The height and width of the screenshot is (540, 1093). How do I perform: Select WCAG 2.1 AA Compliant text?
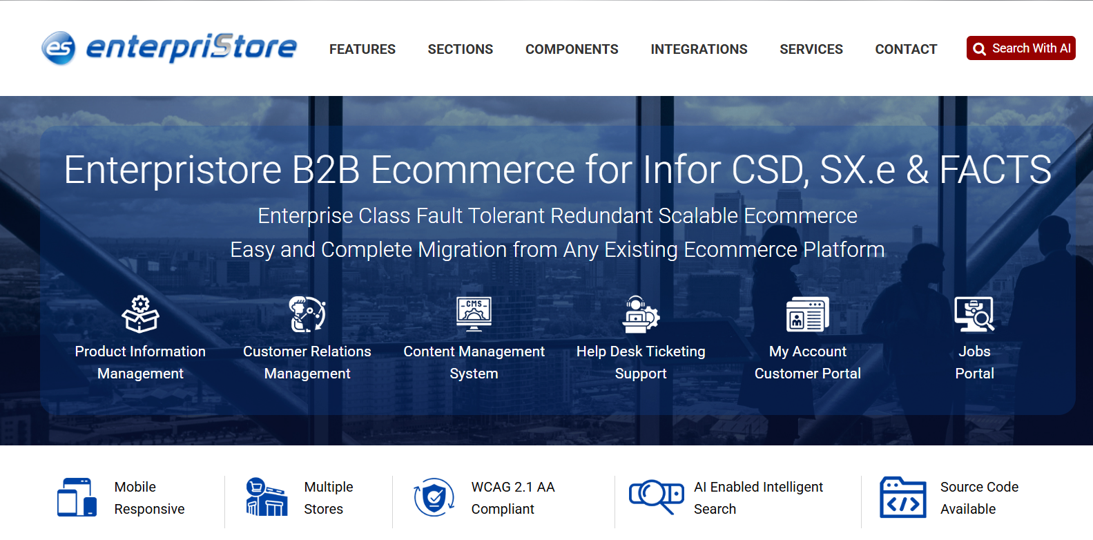513,498
